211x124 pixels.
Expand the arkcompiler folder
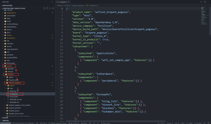[x=11, y=16]
